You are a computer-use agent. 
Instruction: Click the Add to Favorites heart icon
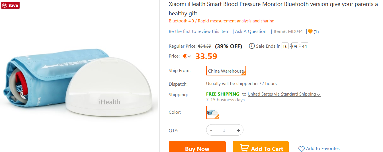301,149
